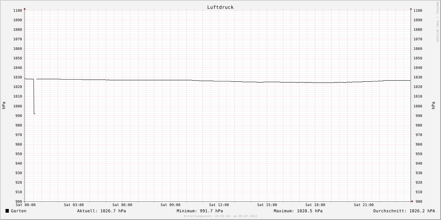Click the "Sat 12:00" time axis label
This screenshot has width=441, height=220.
tap(219, 205)
